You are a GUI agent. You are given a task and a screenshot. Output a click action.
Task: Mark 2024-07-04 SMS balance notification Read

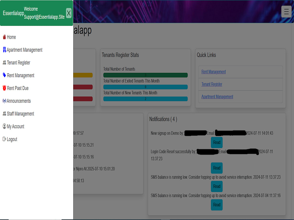point(217,205)
